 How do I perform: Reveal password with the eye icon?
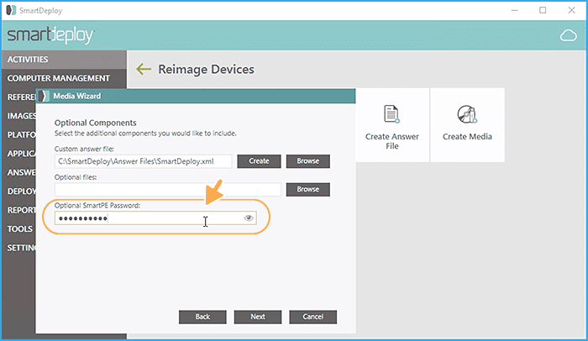click(249, 218)
